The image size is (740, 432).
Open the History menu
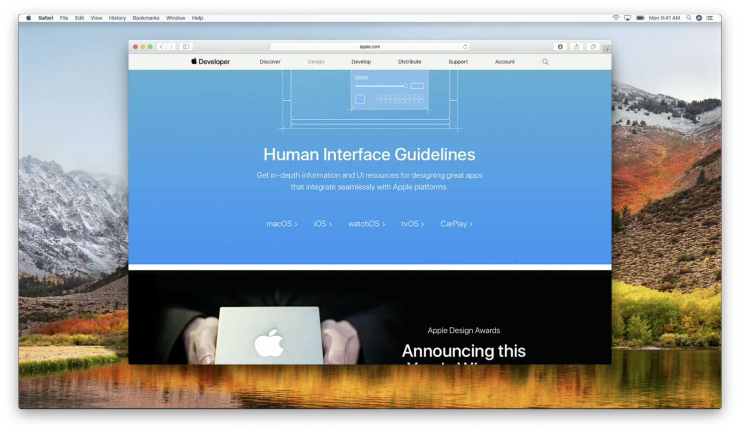[x=117, y=18]
